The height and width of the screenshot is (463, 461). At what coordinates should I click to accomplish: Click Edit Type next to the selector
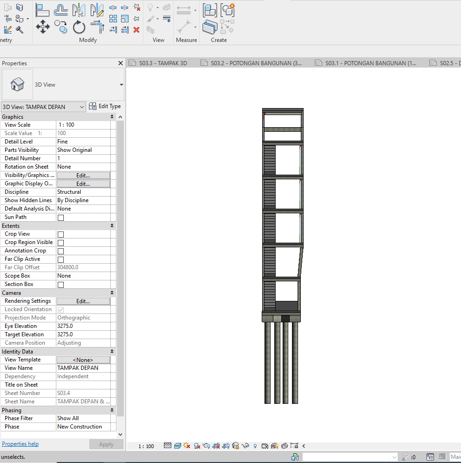(105, 106)
